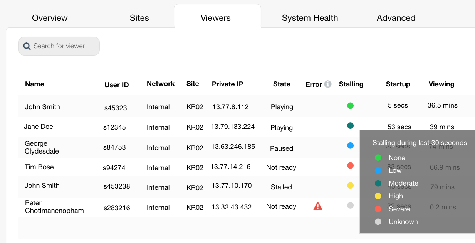Click the info icon beside Error header
Screen dimensions: 475x243
(328, 84)
